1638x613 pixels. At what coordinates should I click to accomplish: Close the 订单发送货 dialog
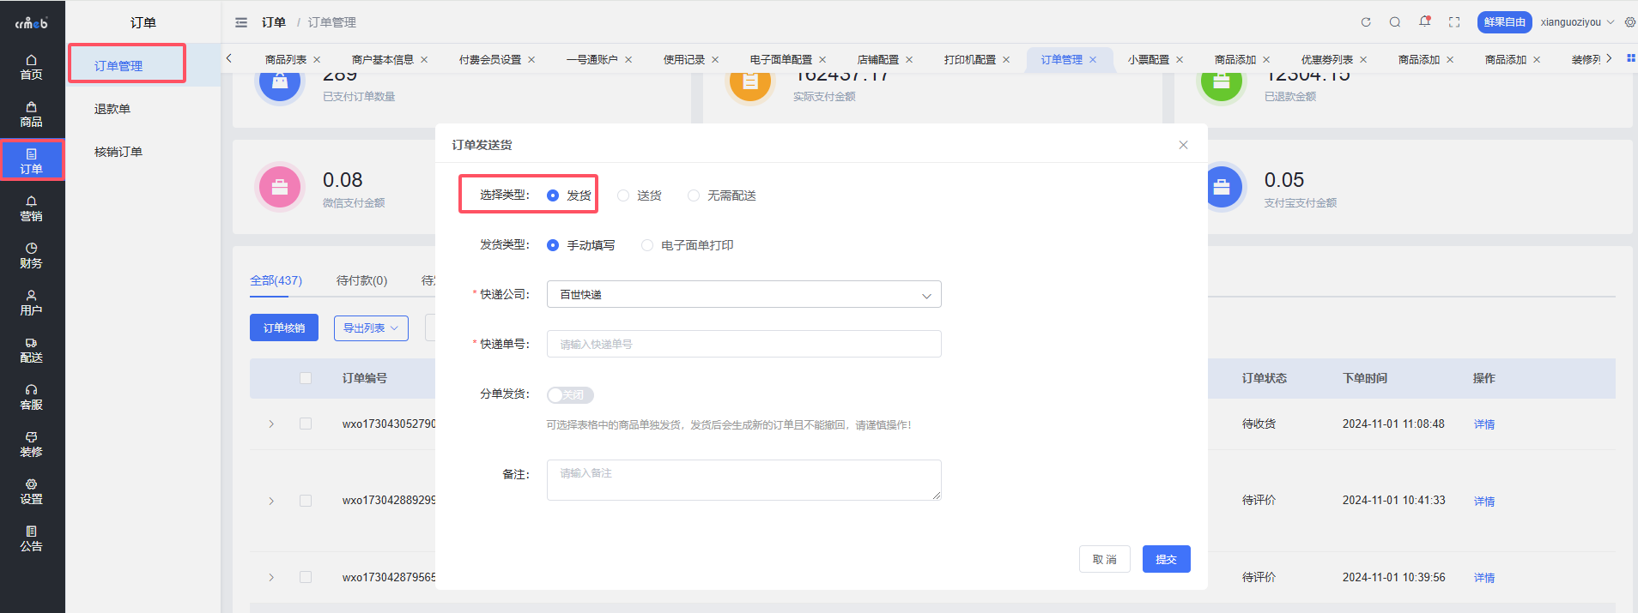coord(1183,145)
